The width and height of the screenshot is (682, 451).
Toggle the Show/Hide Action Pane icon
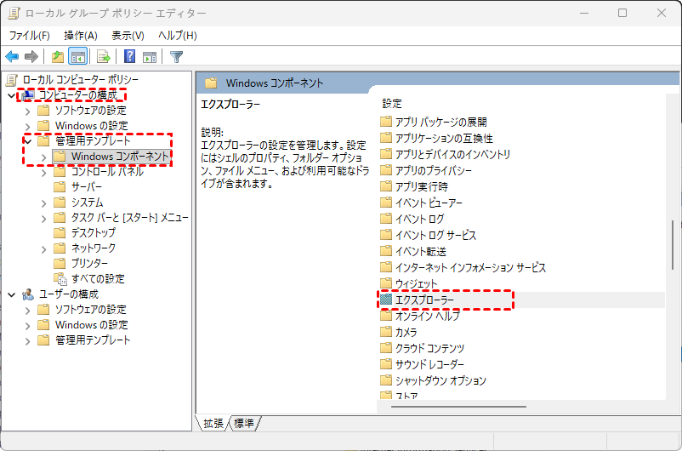click(150, 57)
